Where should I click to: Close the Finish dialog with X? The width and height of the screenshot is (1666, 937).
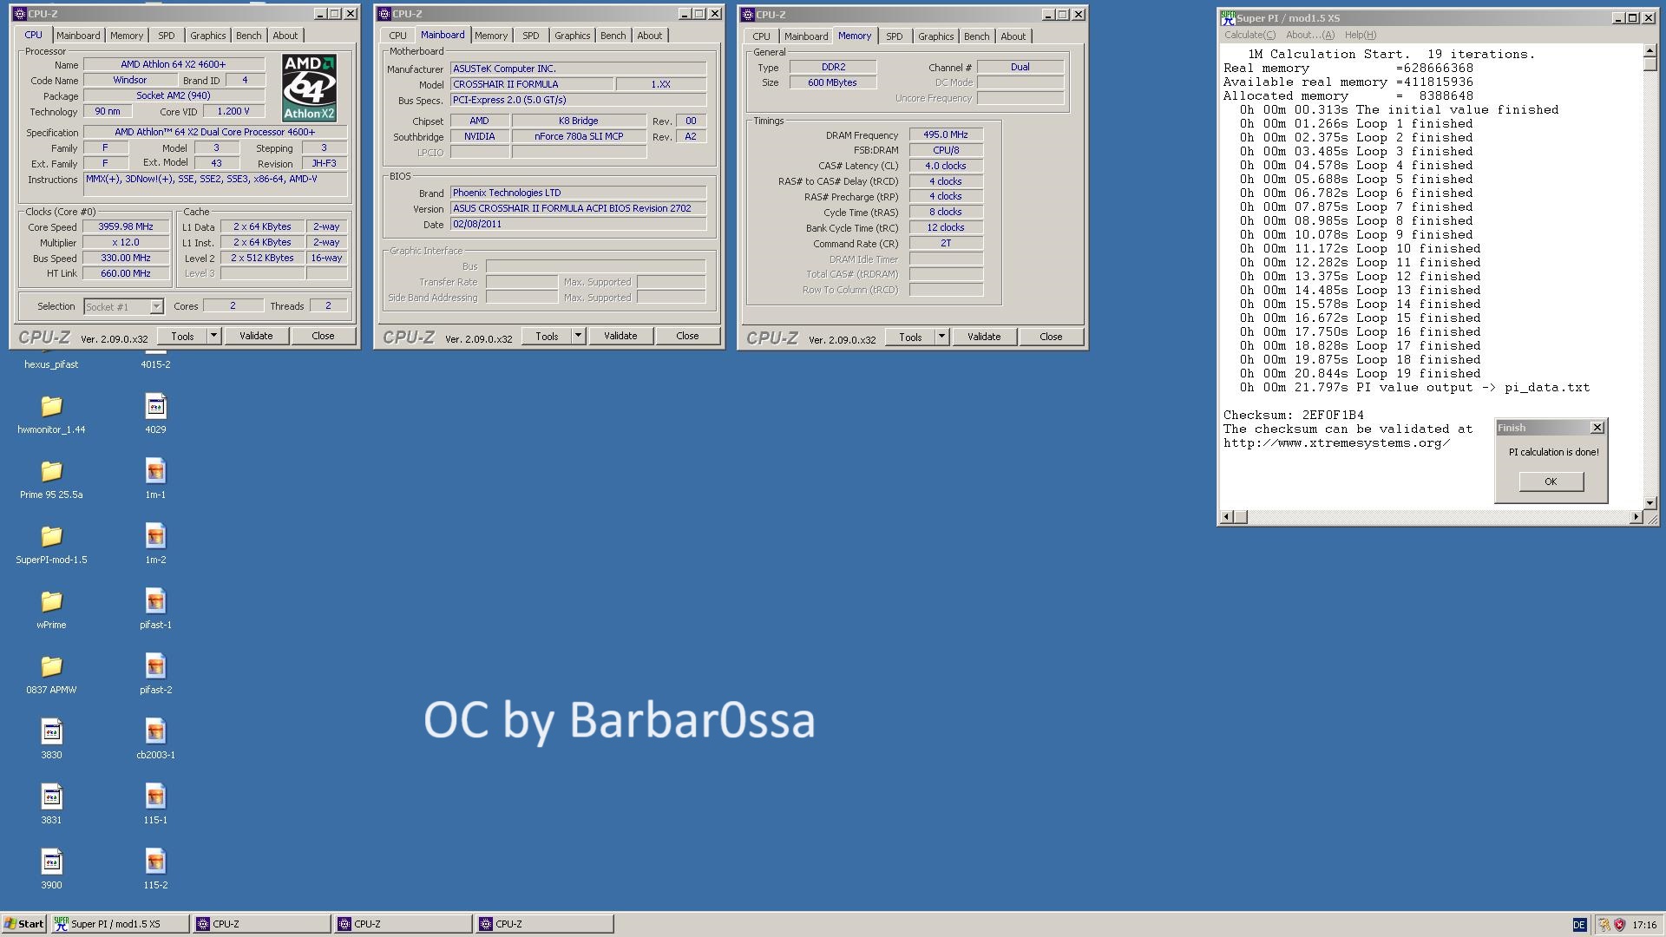click(x=1597, y=428)
